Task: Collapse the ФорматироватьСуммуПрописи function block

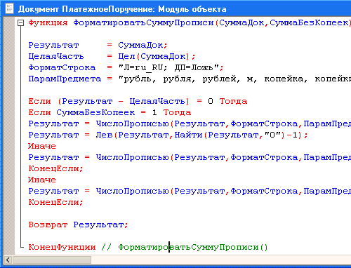Action: click(x=21, y=23)
